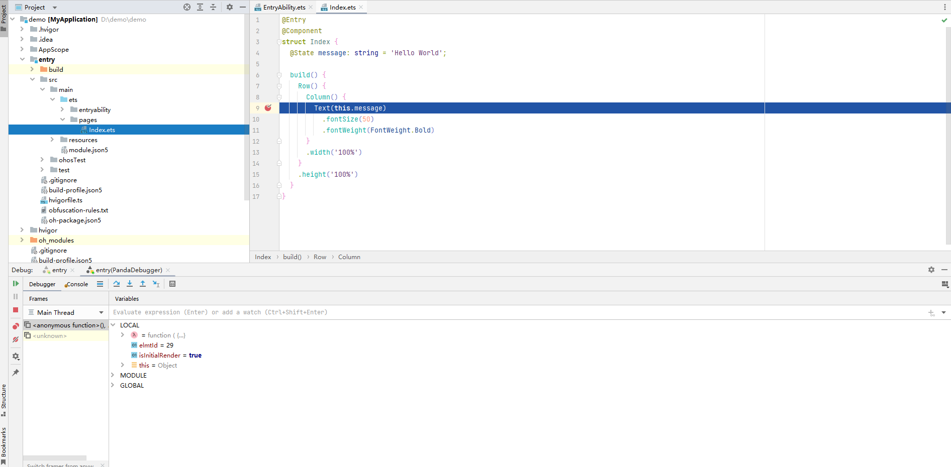Expand AppScope folder

pos(22,49)
